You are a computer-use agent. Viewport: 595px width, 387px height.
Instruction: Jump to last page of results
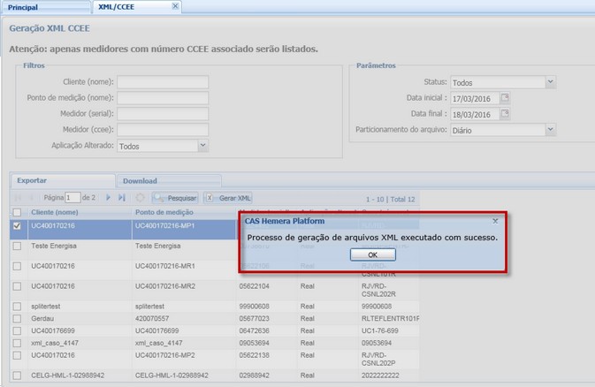(123, 198)
